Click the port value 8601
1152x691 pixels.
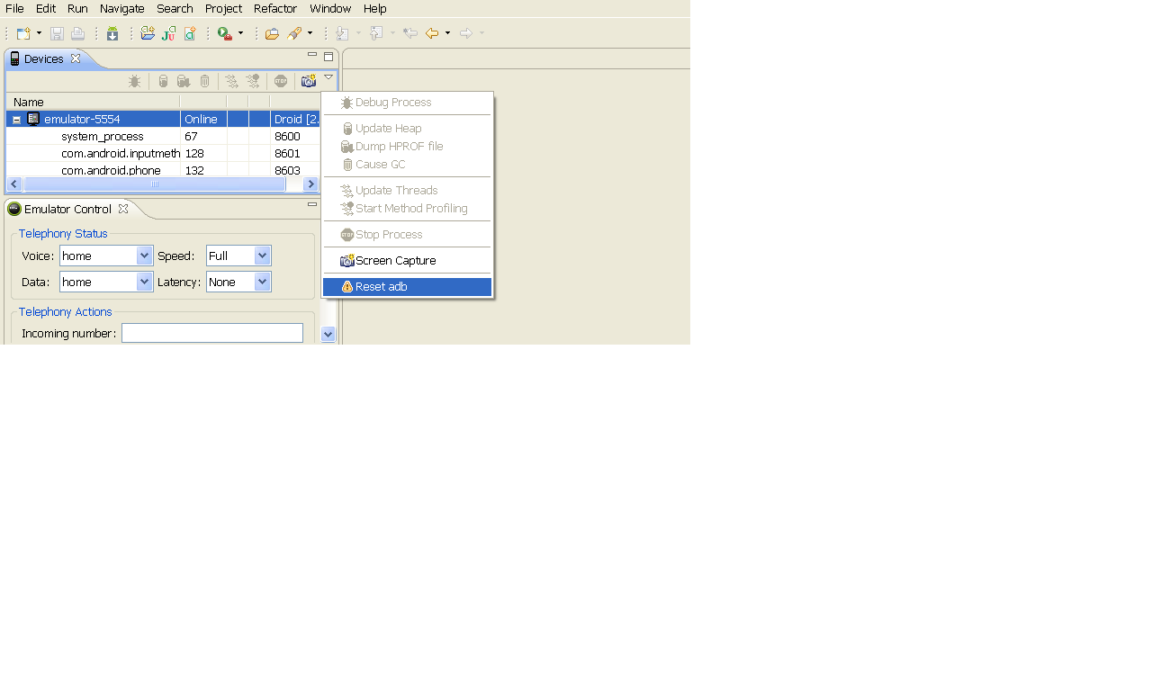[x=287, y=154]
